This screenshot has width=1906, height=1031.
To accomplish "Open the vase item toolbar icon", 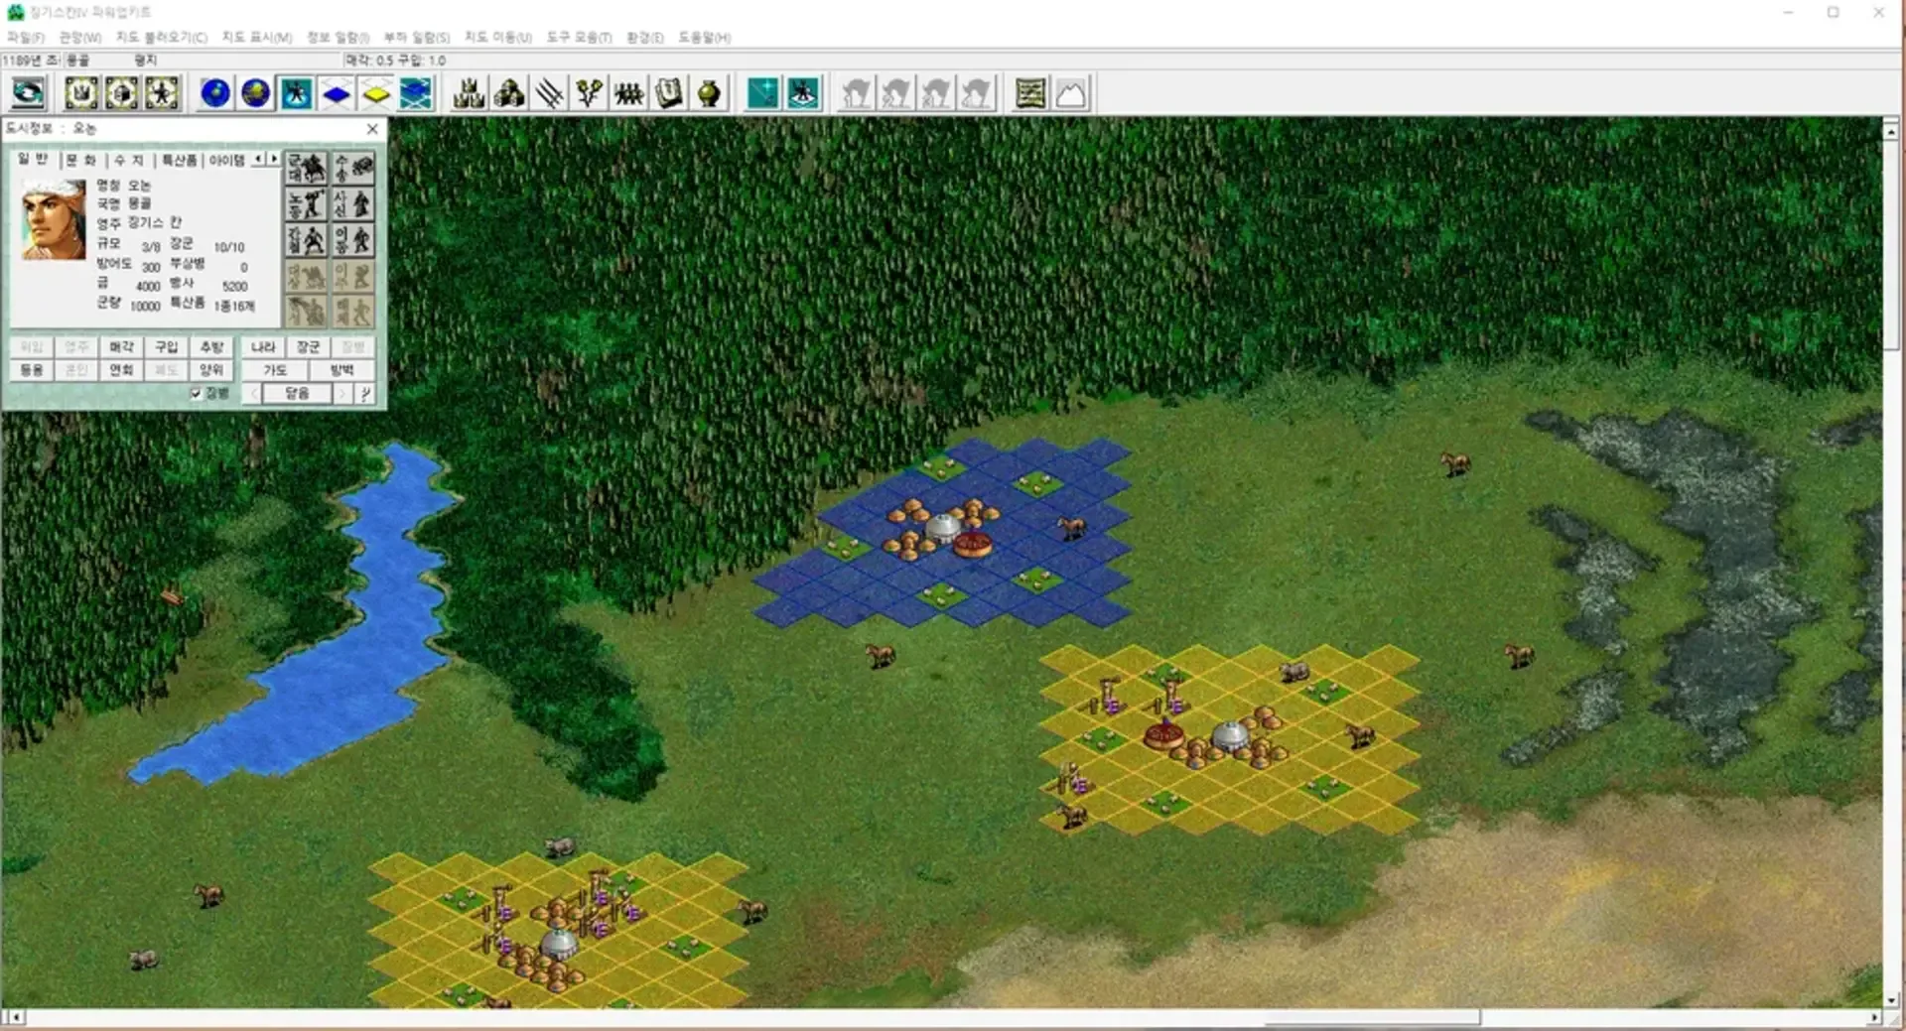I will (x=709, y=93).
